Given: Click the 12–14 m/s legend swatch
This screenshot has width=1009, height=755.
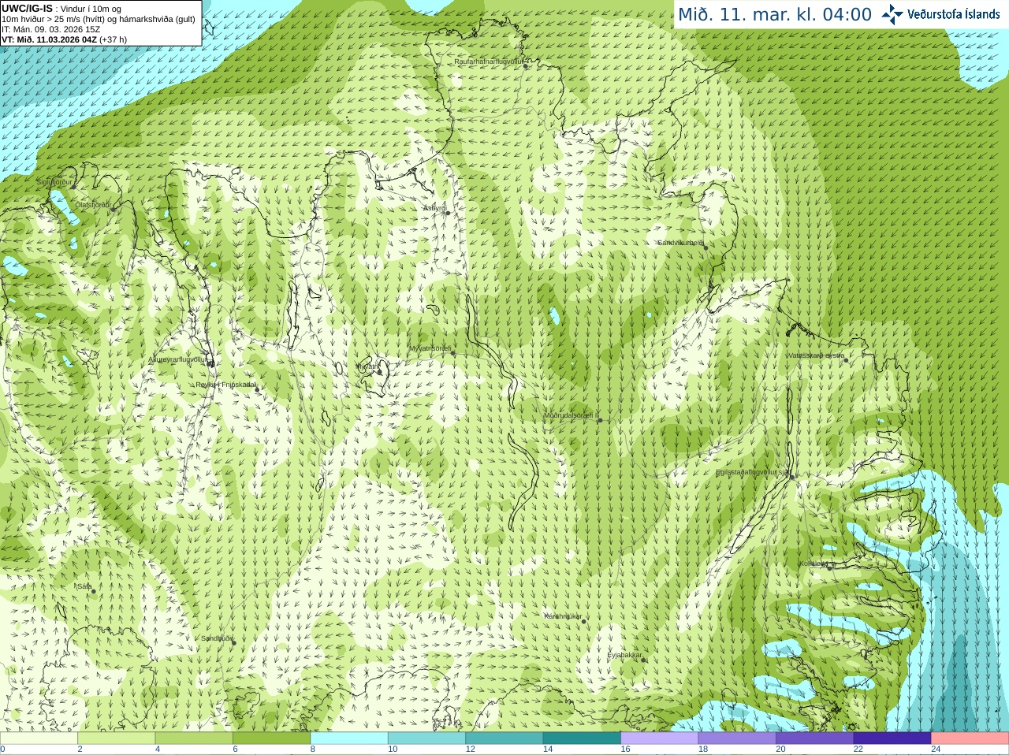Looking at the screenshot, I should [x=504, y=738].
